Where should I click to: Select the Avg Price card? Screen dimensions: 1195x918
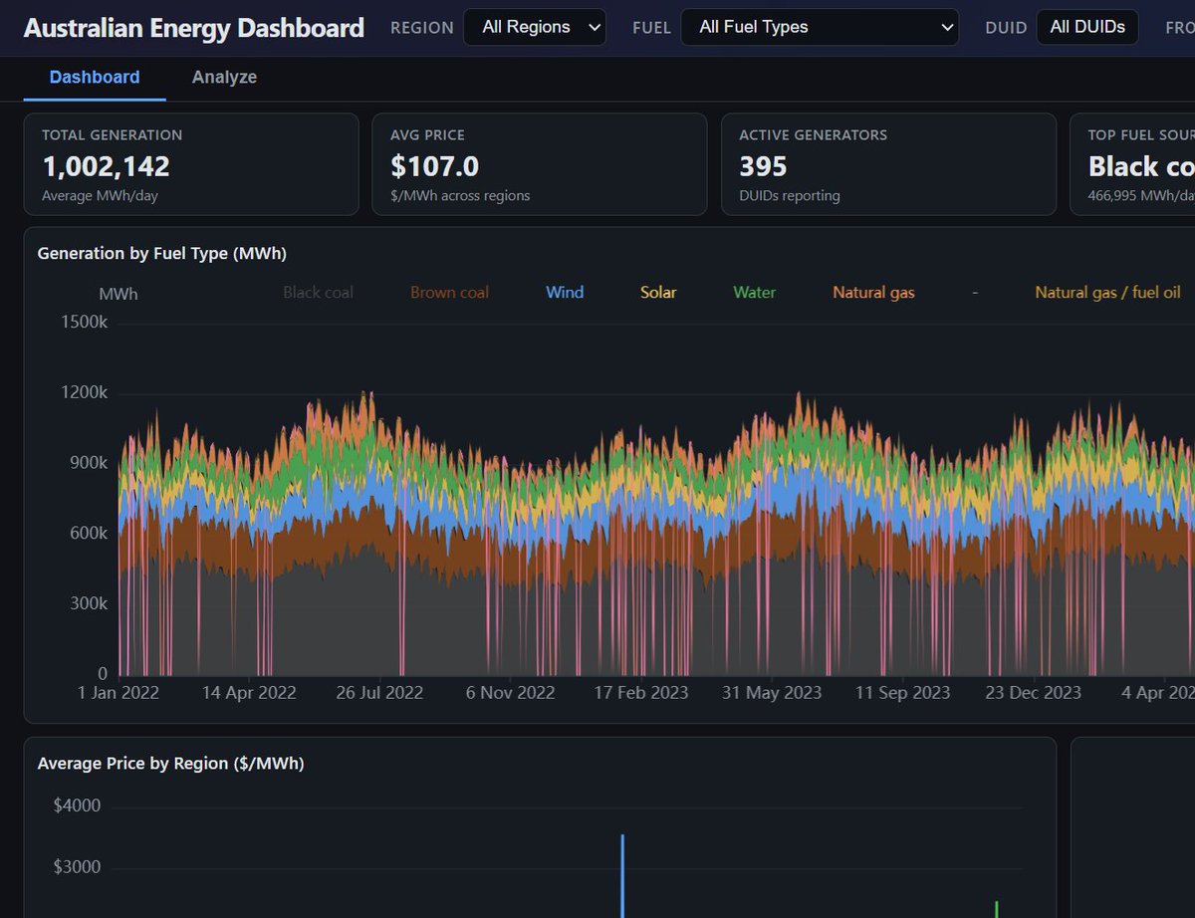pyautogui.click(x=540, y=164)
